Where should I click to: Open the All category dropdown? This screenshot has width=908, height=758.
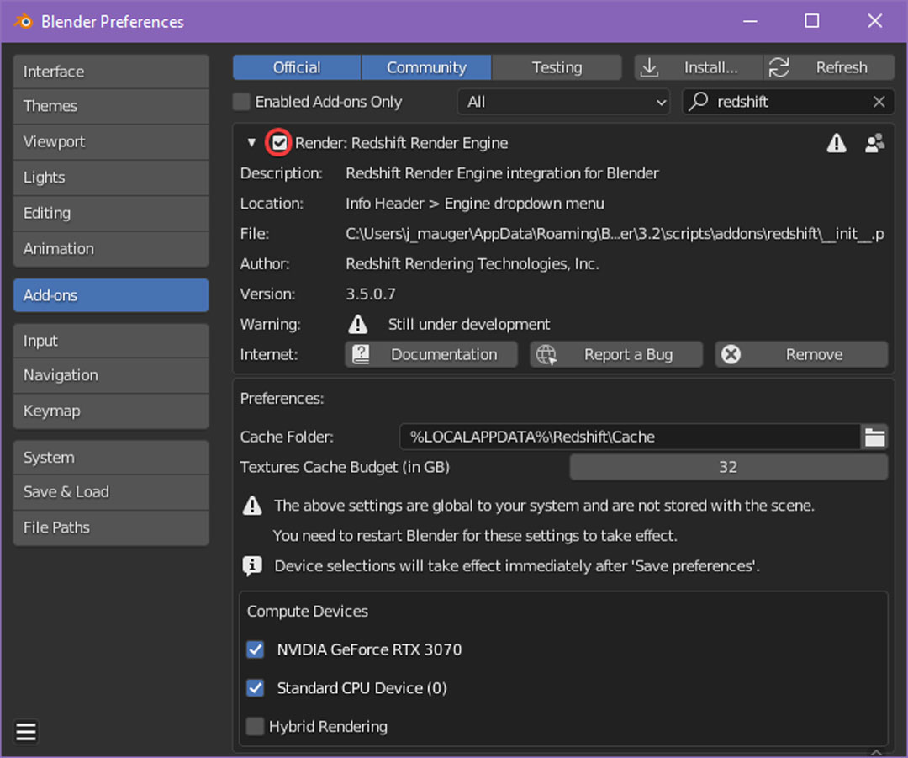[x=563, y=102]
